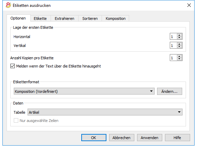Increase the Horizontal position value
The height and width of the screenshot is (148, 197).
(179, 35)
